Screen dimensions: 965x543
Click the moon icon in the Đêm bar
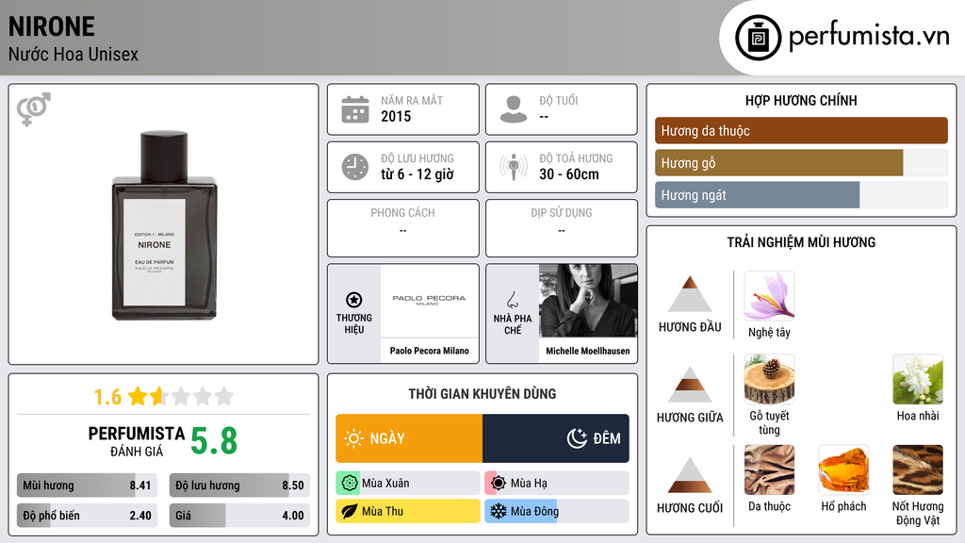click(577, 438)
